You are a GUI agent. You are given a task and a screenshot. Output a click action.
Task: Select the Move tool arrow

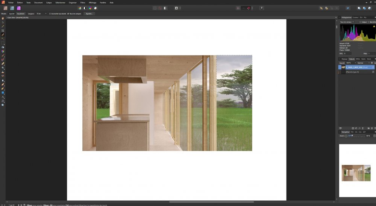[x=3, y=22]
